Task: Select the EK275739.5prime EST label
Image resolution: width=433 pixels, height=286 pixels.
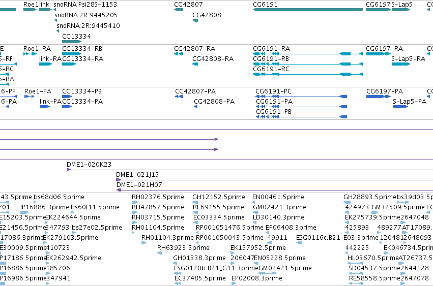Action: 372,217
